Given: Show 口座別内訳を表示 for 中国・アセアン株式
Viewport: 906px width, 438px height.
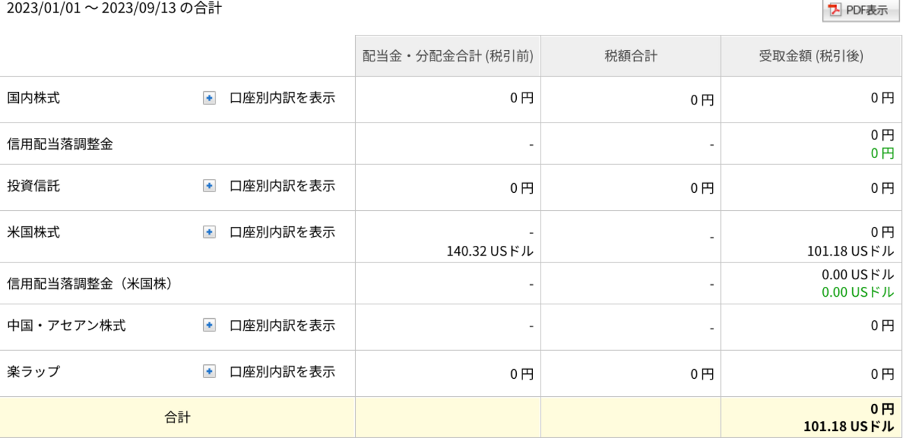Looking at the screenshot, I should (282, 325).
